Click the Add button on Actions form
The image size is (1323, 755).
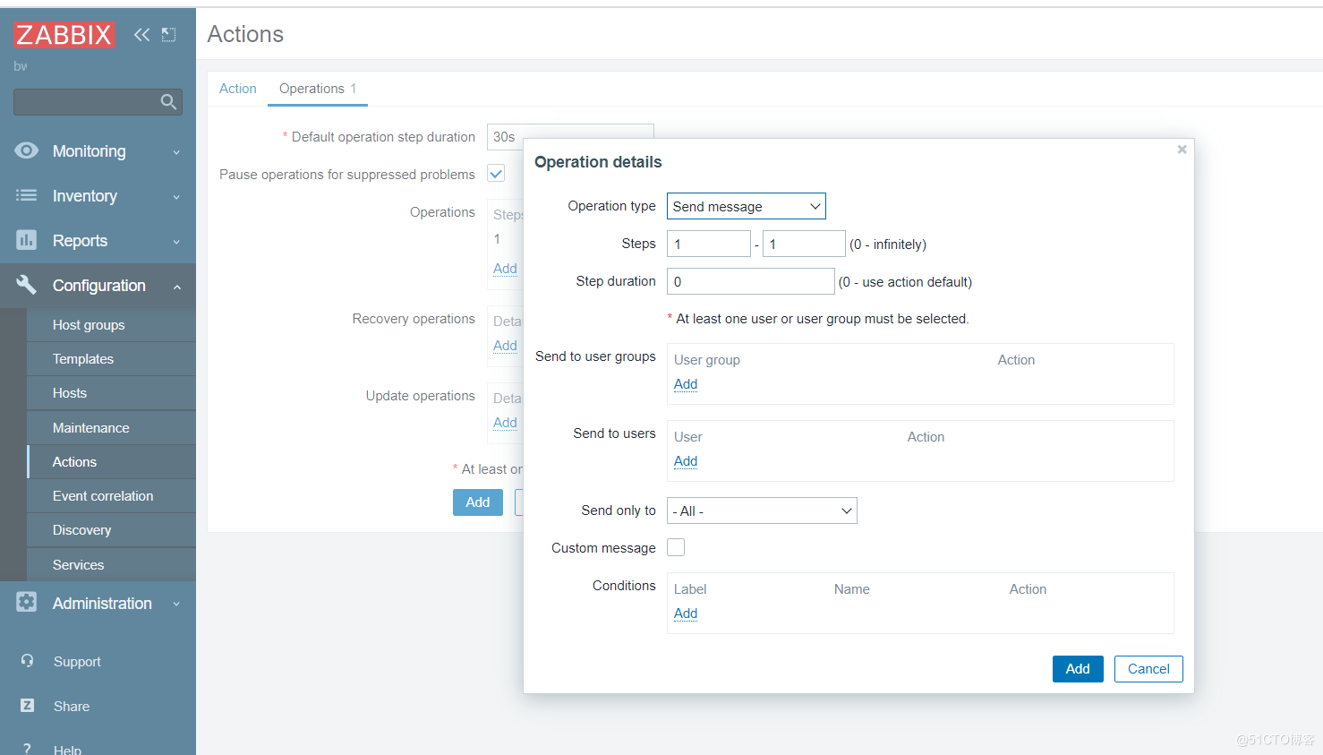(x=478, y=502)
